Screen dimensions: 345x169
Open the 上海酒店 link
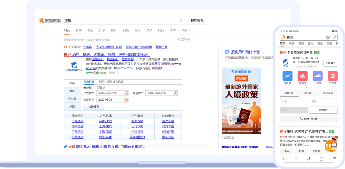tap(77, 121)
